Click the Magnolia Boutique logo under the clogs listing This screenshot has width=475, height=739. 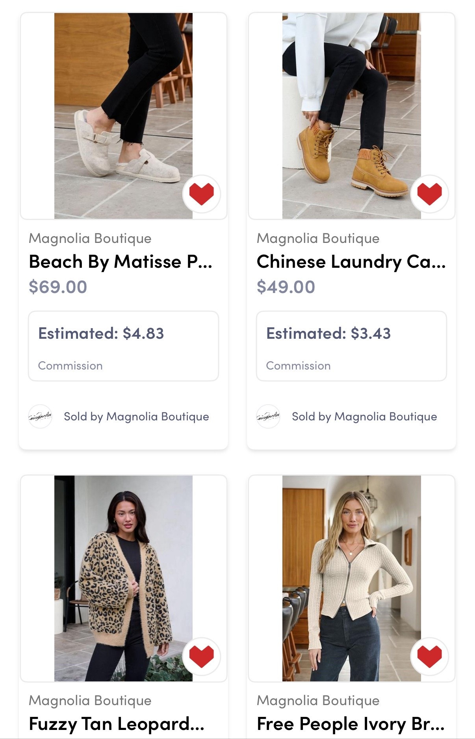point(41,416)
